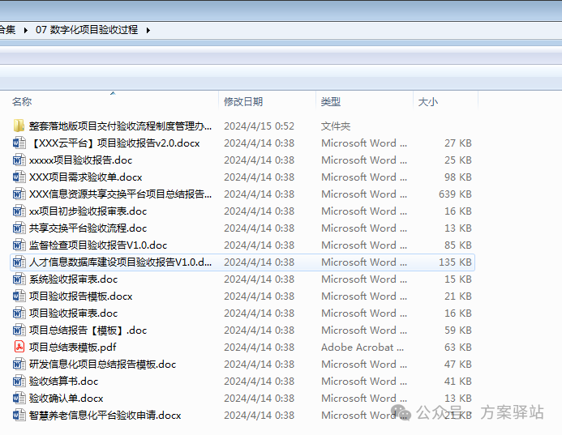Screen dimensions: 562x435
Task: Sort files by 大小 column header
Action: (427, 102)
